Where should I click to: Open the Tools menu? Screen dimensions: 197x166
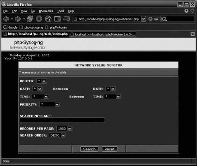click(61, 11)
